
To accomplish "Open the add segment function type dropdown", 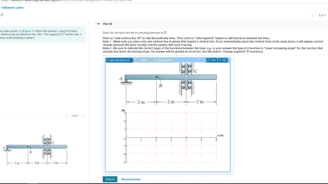I will pyautogui.click(x=172, y=60).
